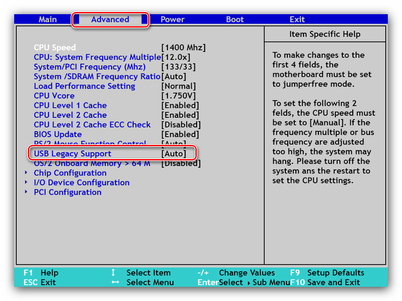Select the CPU Vcore setting label
This screenshot has width=402, height=301.
pyautogui.click(x=54, y=96)
